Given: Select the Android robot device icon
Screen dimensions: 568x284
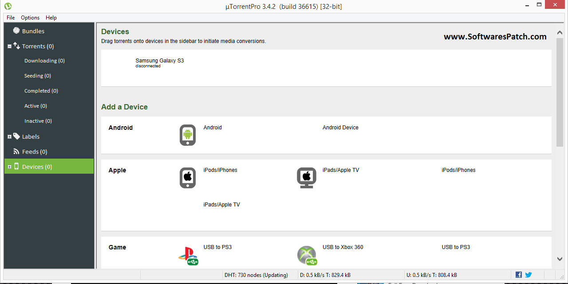Looking at the screenshot, I should 188,135.
